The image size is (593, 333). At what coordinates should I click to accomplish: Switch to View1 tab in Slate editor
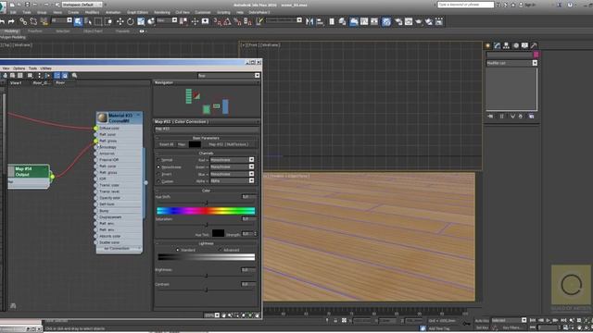pyautogui.click(x=16, y=82)
